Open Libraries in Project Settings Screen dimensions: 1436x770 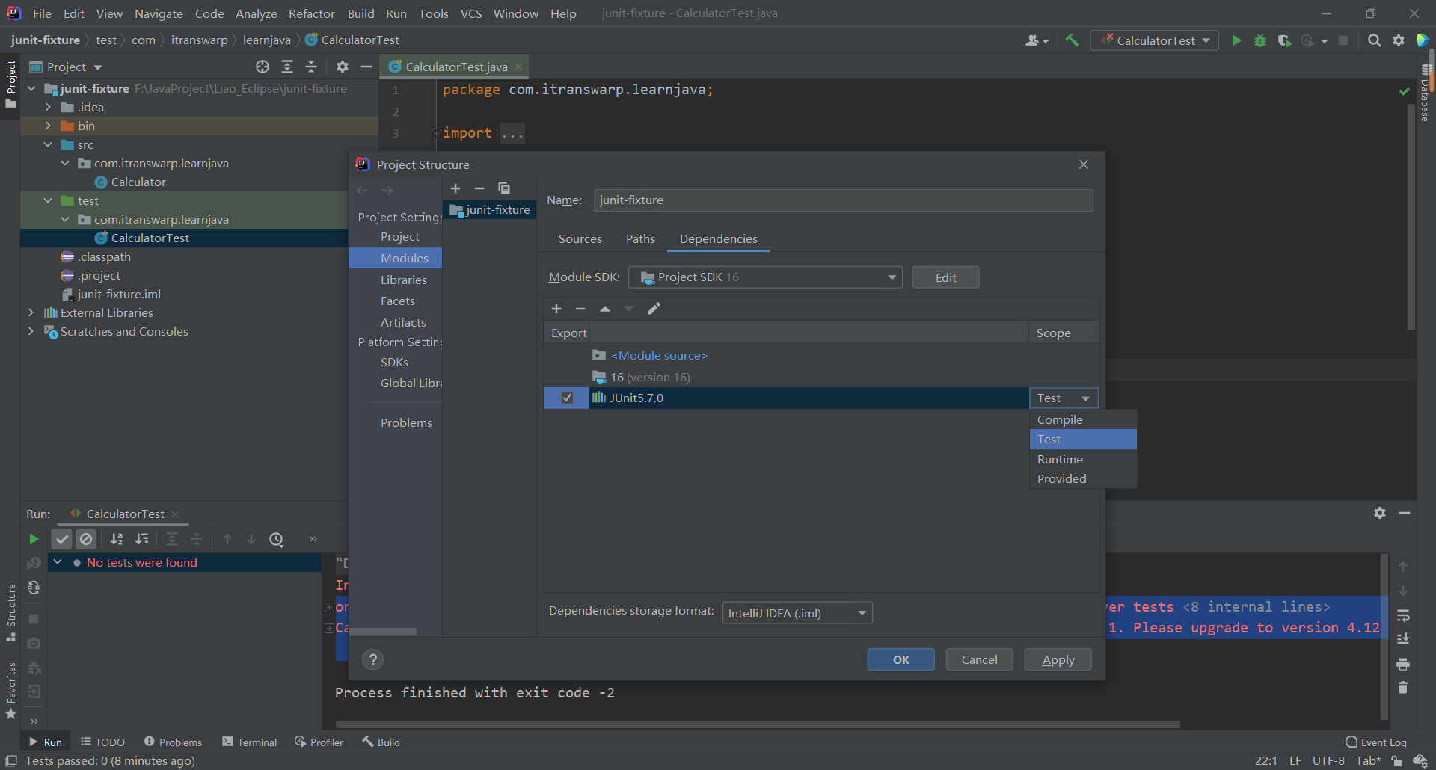click(x=404, y=280)
